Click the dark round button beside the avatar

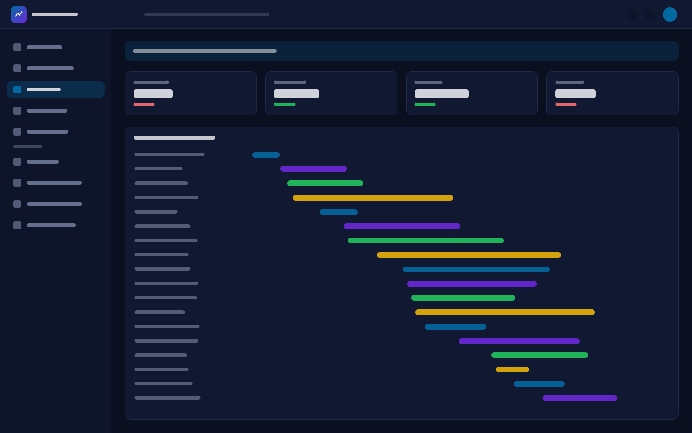click(650, 14)
